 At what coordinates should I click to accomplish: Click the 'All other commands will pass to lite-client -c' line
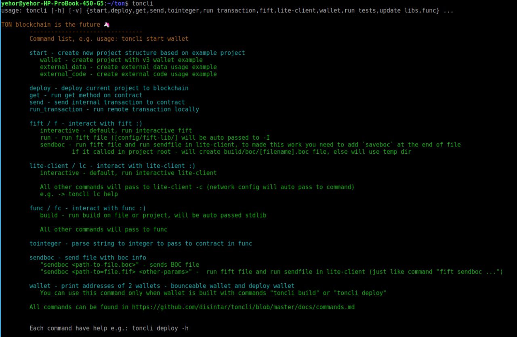[197, 187]
